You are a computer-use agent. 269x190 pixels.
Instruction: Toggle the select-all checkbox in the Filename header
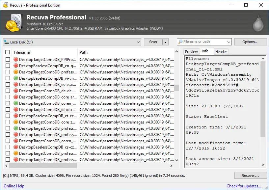pos(7,52)
